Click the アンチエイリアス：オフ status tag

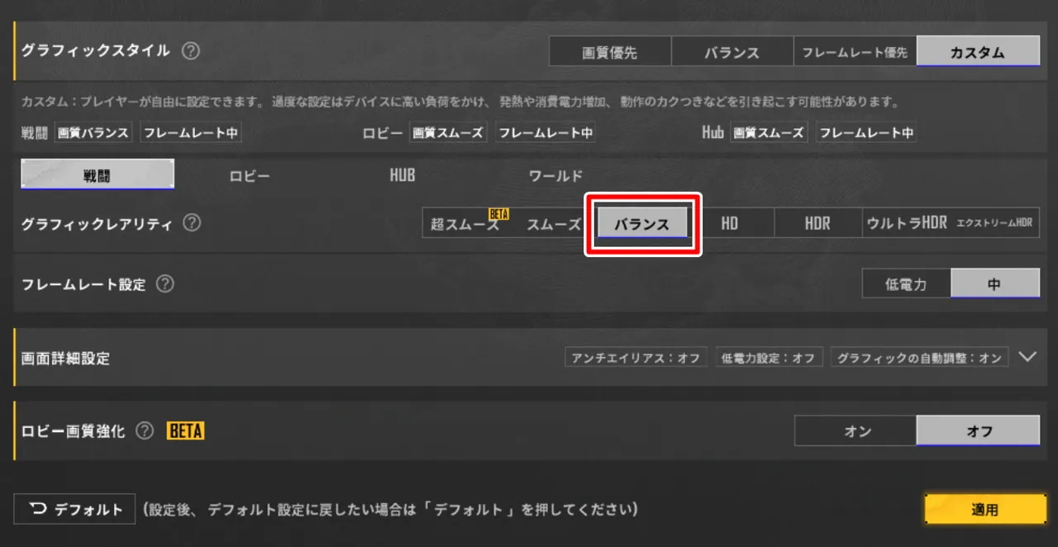pyautogui.click(x=636, y=357)
